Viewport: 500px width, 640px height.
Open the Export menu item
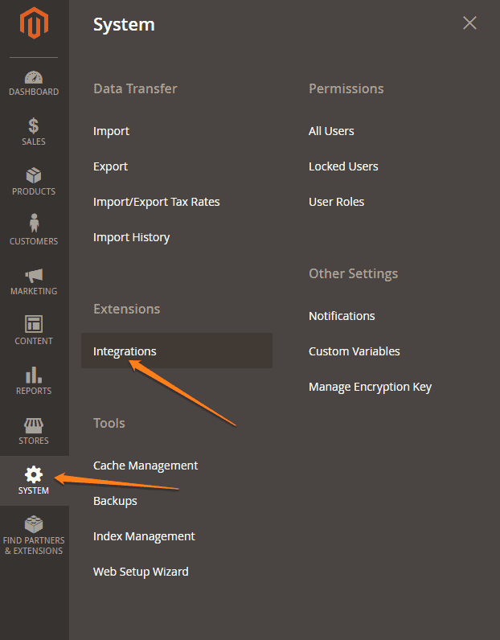110,166
